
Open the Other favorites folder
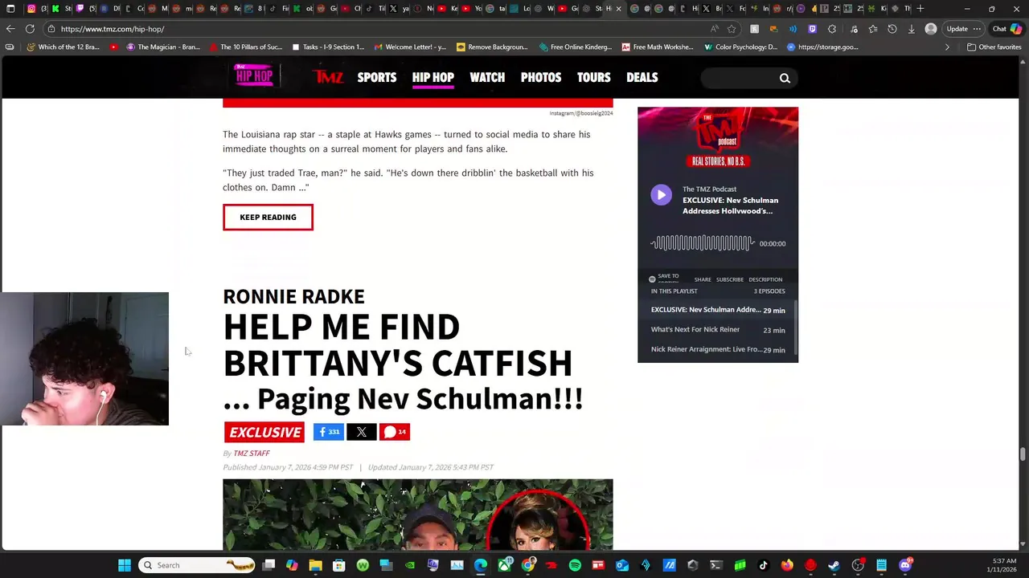pos(994,47)
